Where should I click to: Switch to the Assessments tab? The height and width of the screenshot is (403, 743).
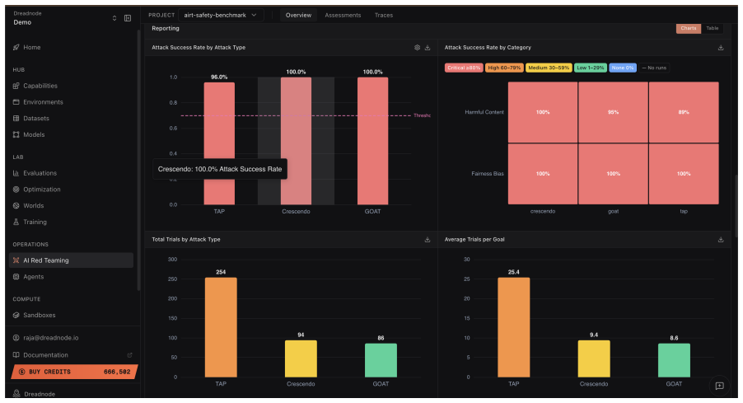[343, 15]
